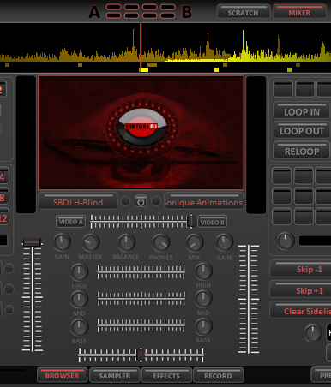Image resolution: width=331 pixels, height=387 pixels.
Task: Switch to the SCRATCH view
Action: tap(243, 12)
